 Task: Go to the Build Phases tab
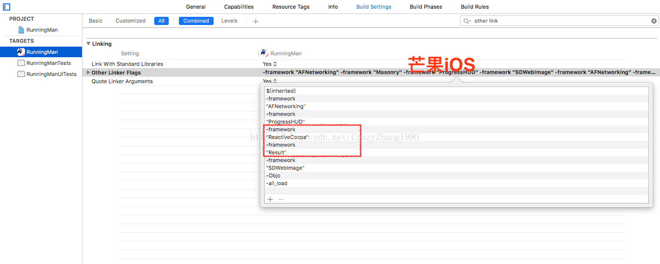[426, 7]
